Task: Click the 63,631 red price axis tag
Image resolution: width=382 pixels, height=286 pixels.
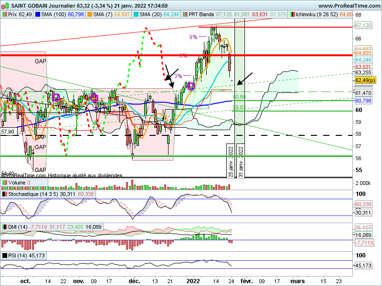Action: tap(363, 67)
